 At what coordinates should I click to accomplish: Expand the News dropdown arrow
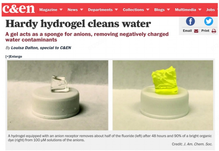click(x=82, y=10)
